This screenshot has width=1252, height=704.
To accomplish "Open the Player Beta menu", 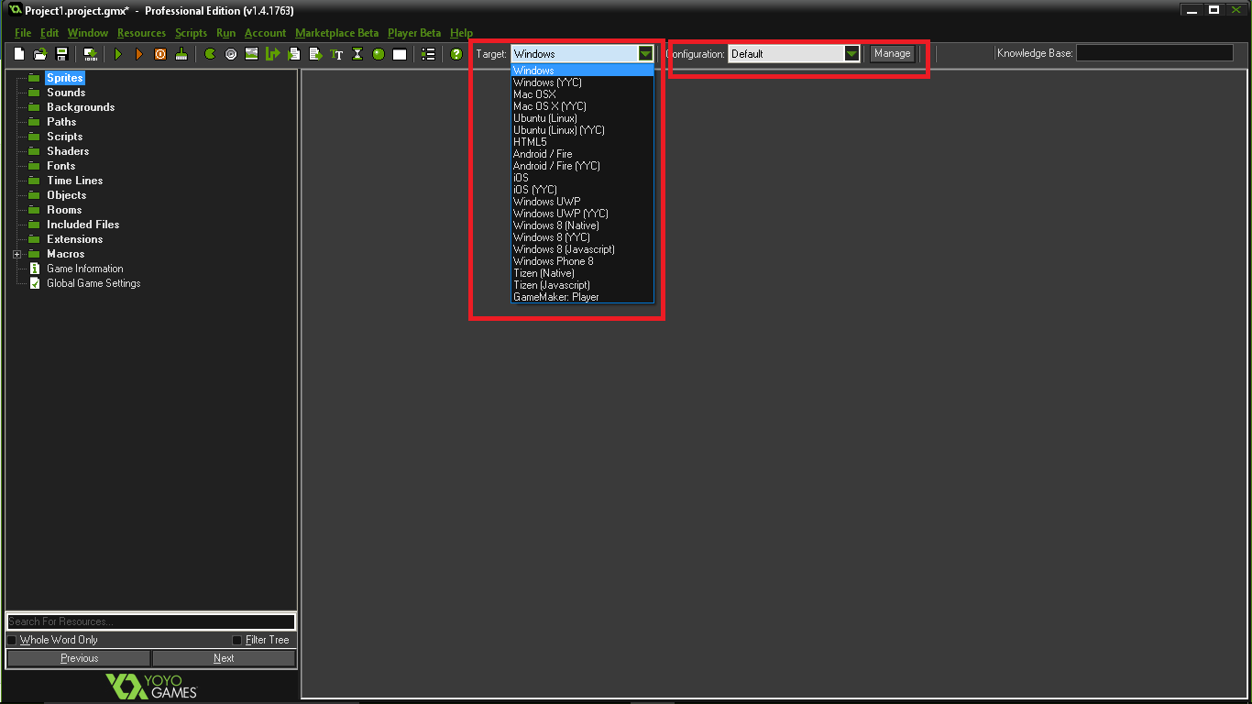I will click(x=414, y=33).
